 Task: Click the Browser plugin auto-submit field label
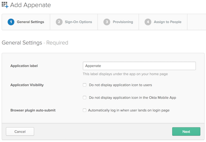33,110
